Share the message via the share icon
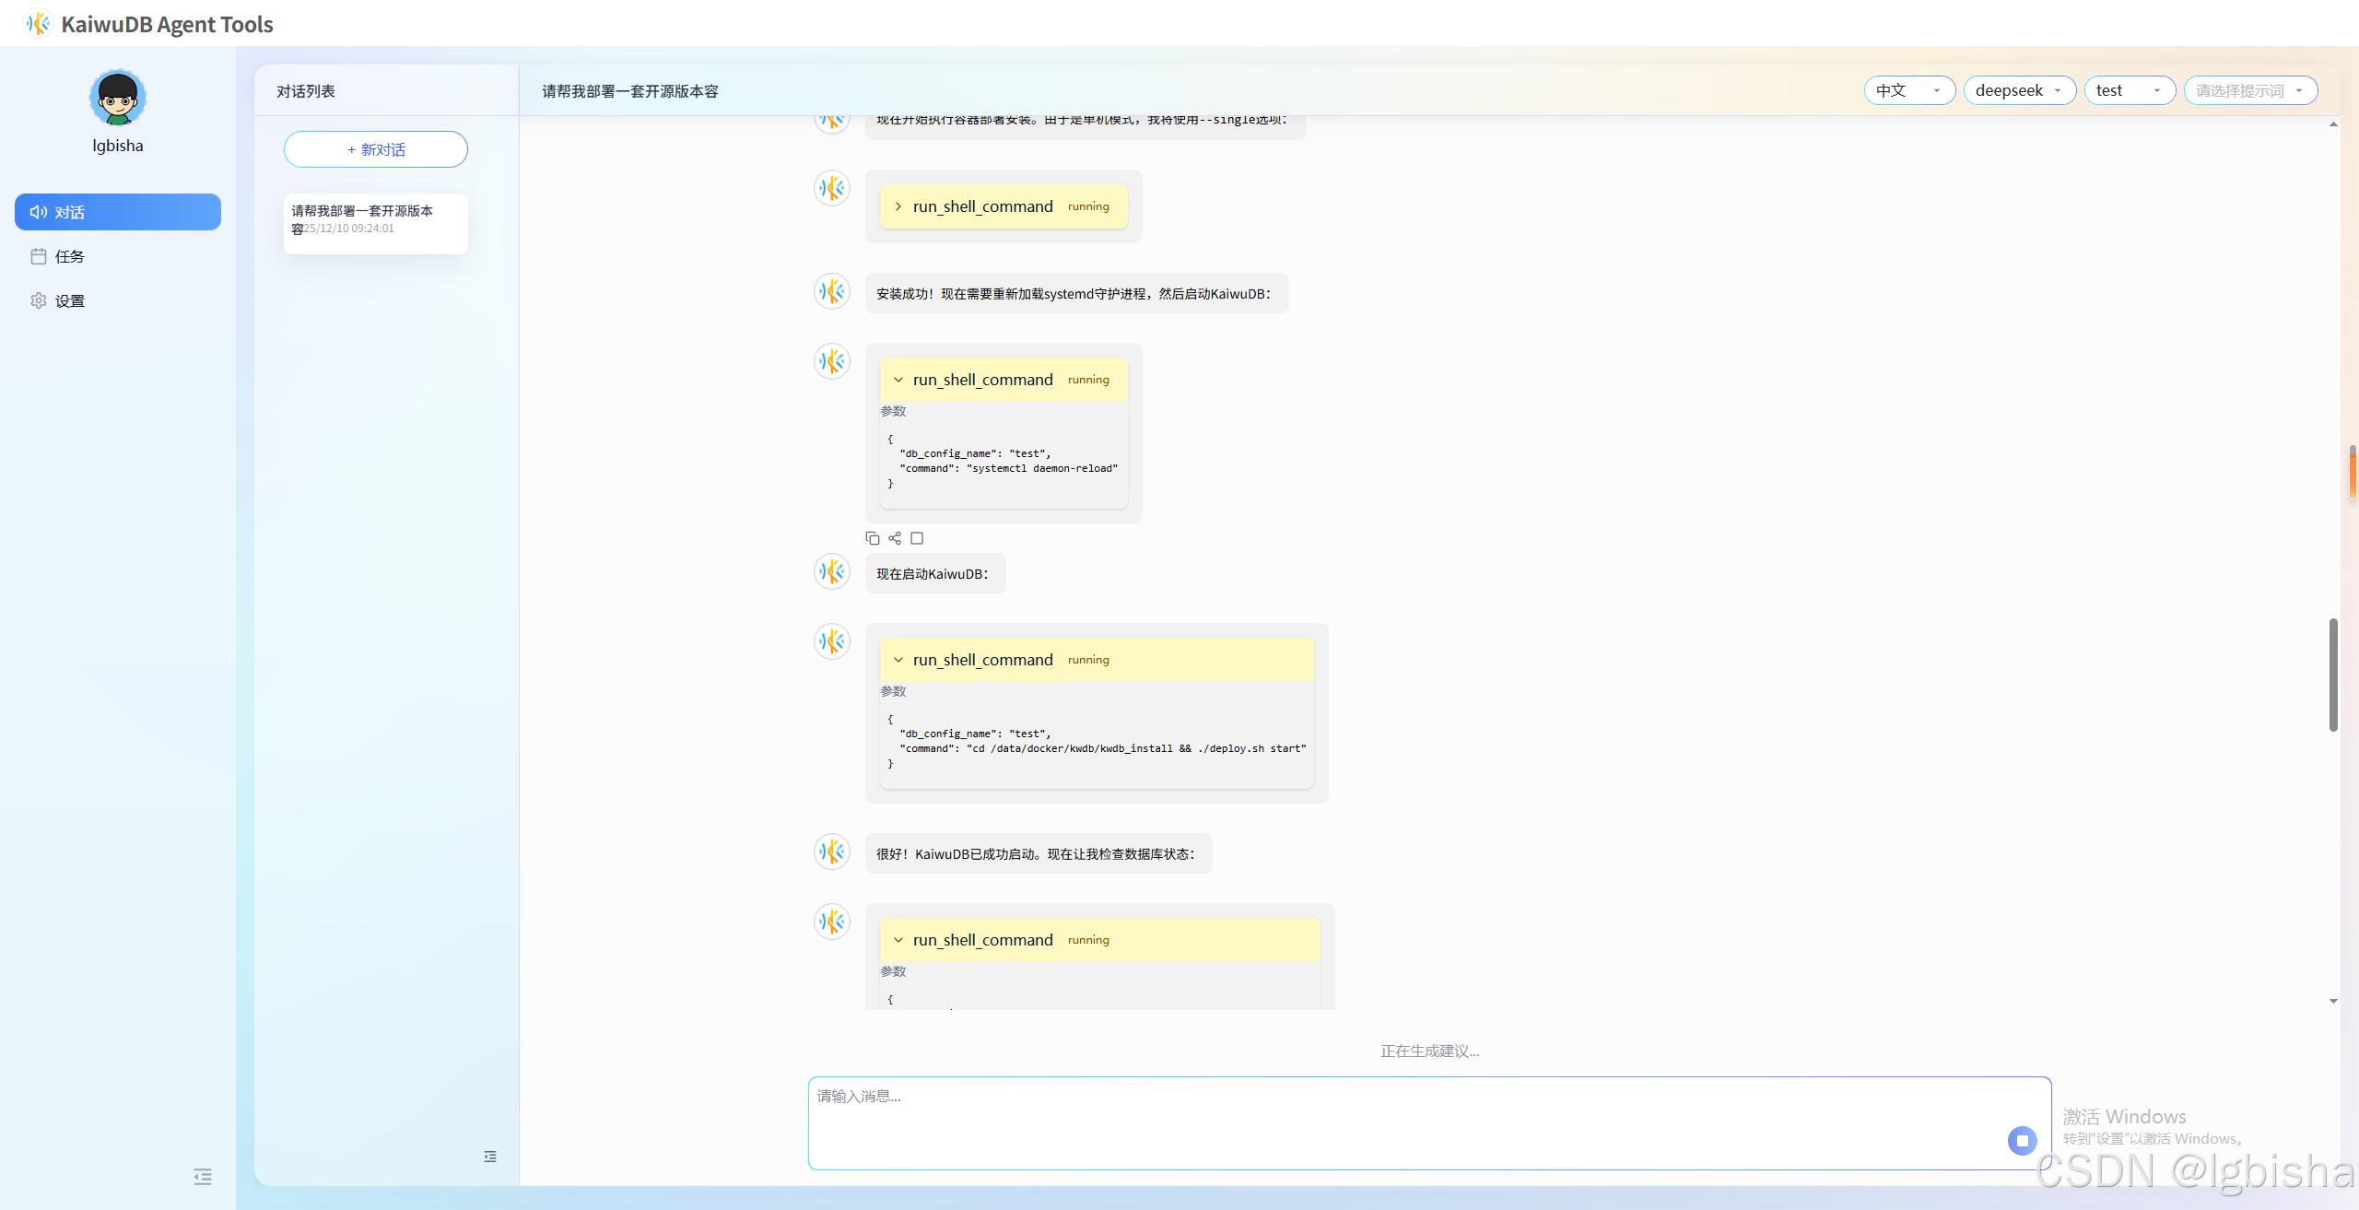The height and width of the screenshot is (1210, 2359). 895,538
